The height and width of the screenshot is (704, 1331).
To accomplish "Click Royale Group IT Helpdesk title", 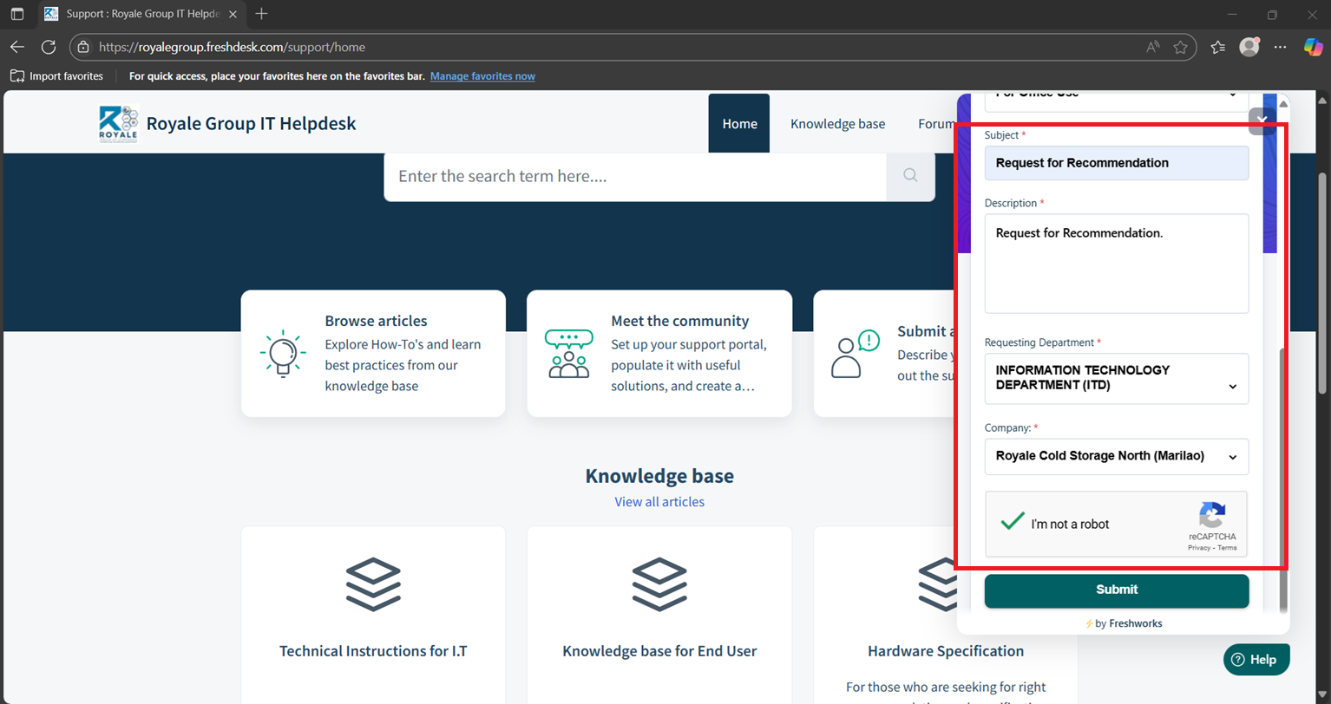I will (x=251, y=123).
